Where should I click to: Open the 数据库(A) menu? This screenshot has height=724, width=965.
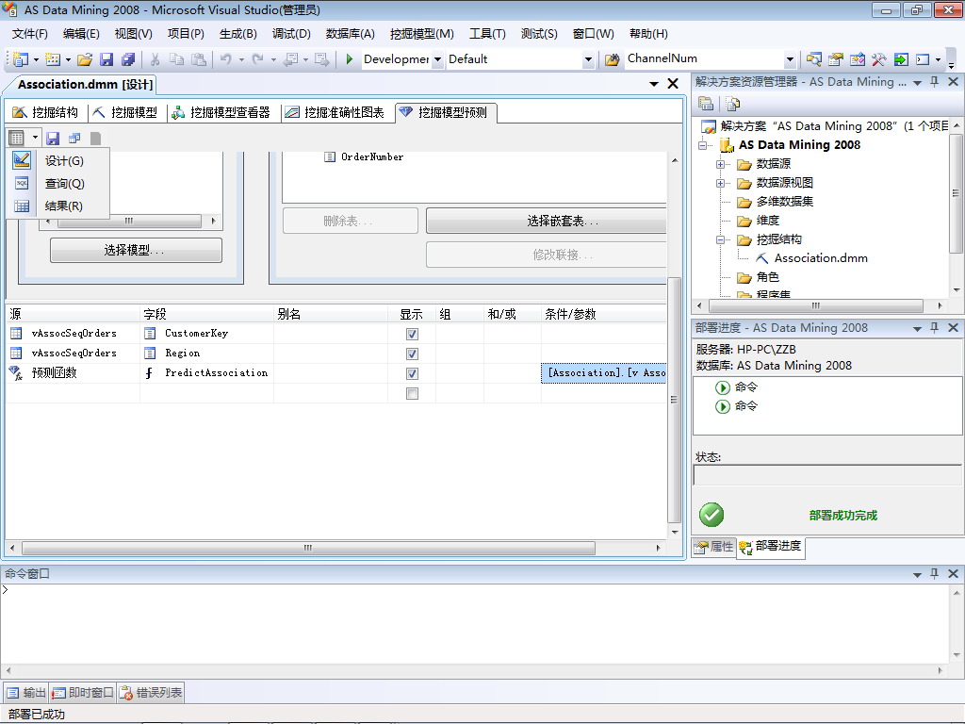coord(351,34)
